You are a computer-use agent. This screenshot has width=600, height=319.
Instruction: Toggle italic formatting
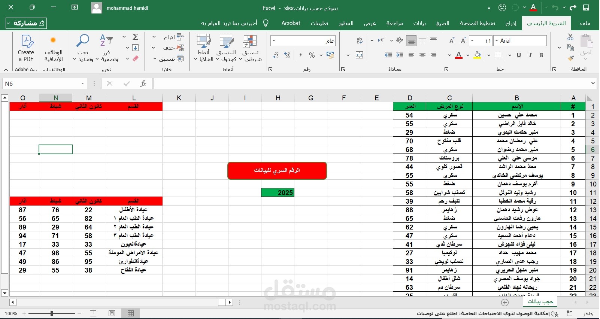pos(530,55)
